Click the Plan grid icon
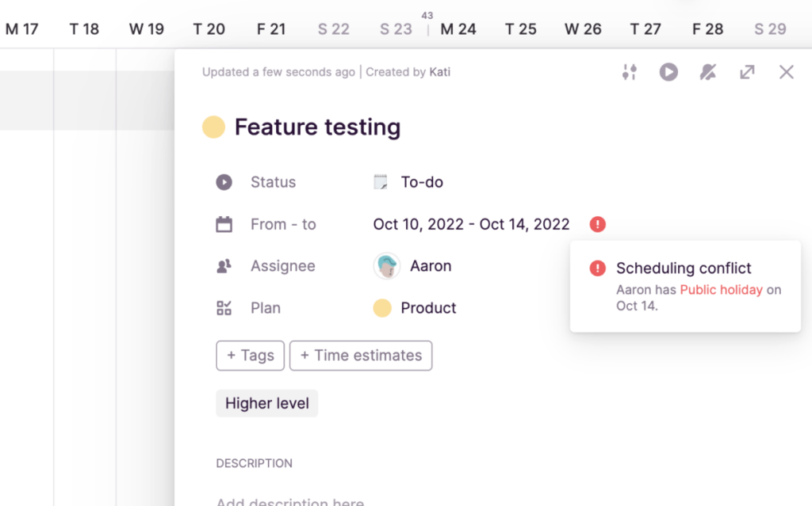The image size is (812, 506). (x=223, y=308)
